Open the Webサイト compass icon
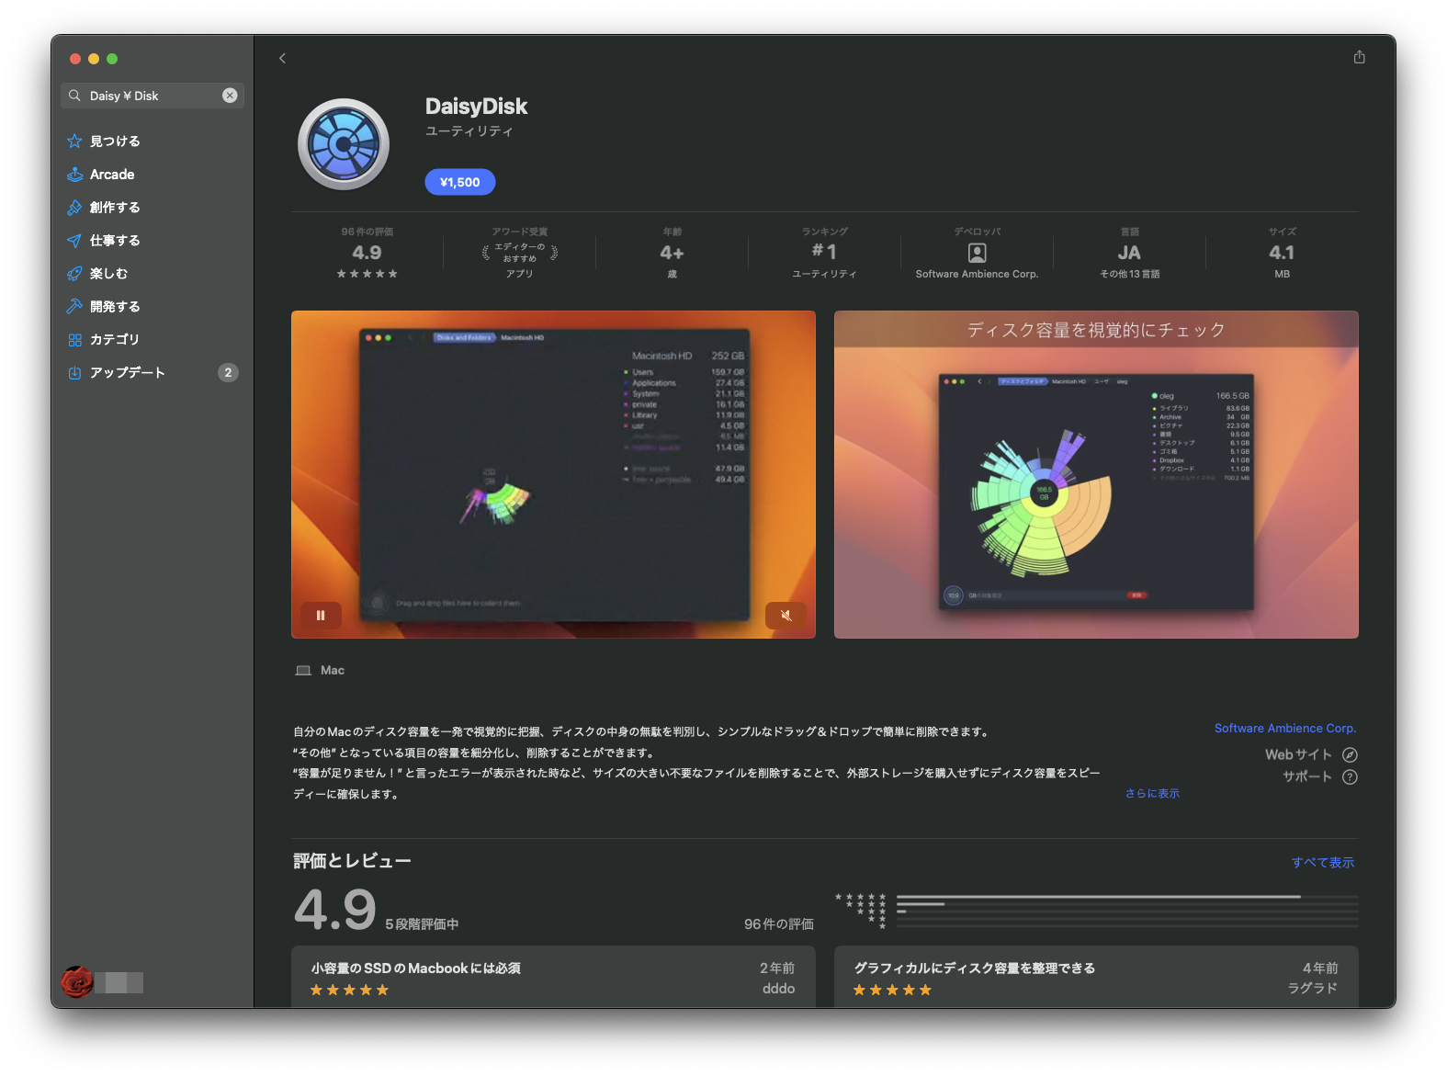This screenshot has width=1447, height=1076. pos(1350,754)
